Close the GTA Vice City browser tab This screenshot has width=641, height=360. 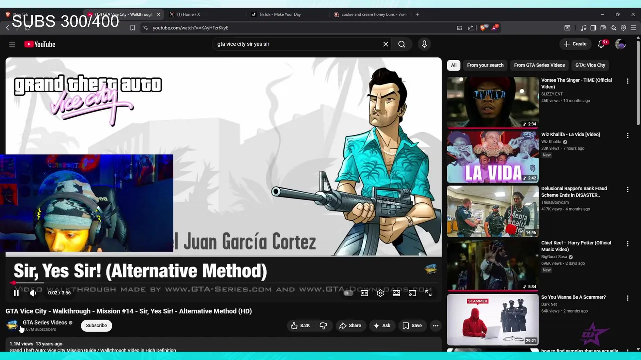click(x=158, y=14)
